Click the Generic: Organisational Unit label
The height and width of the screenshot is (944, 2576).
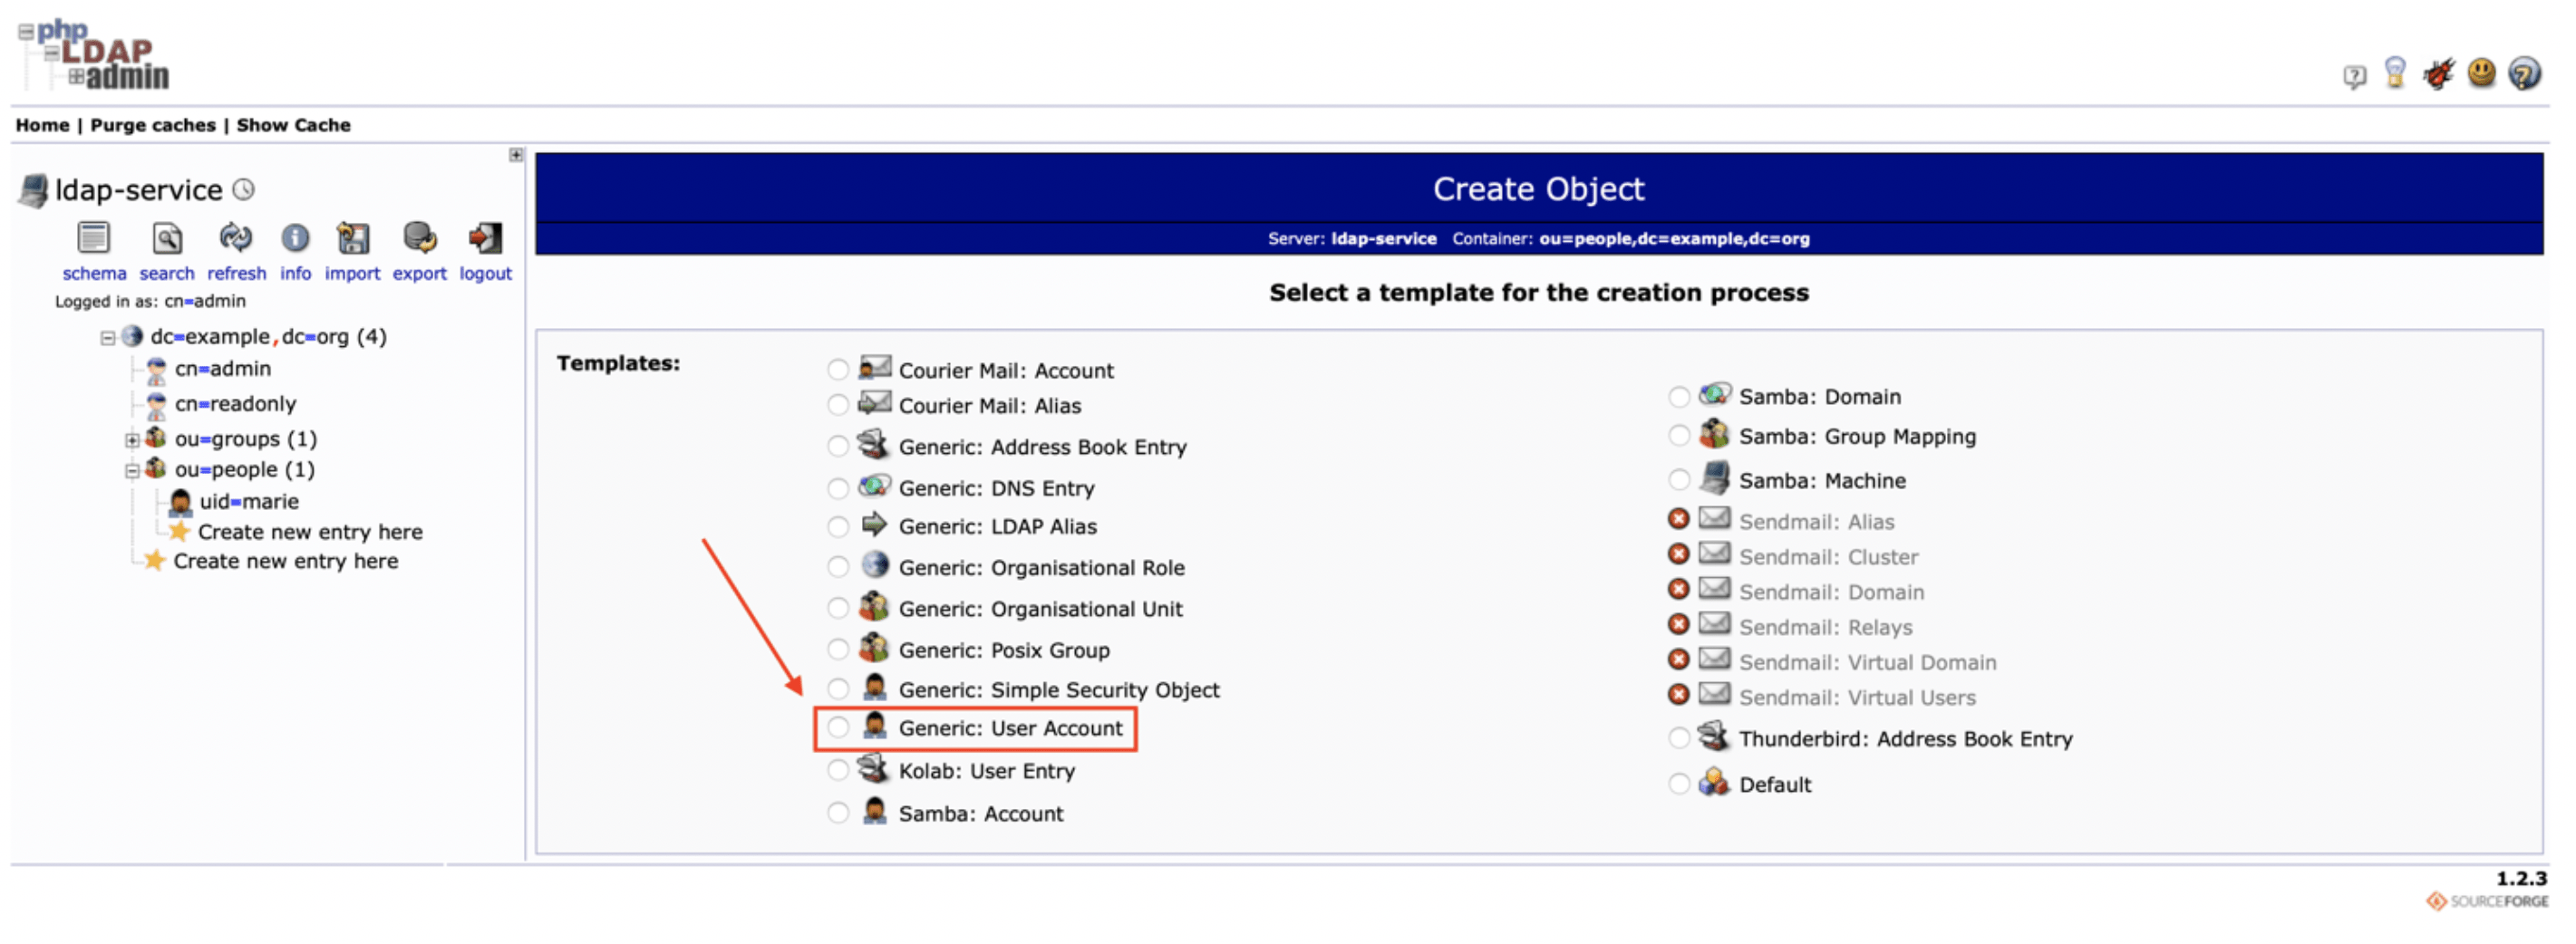[1040, 609]
